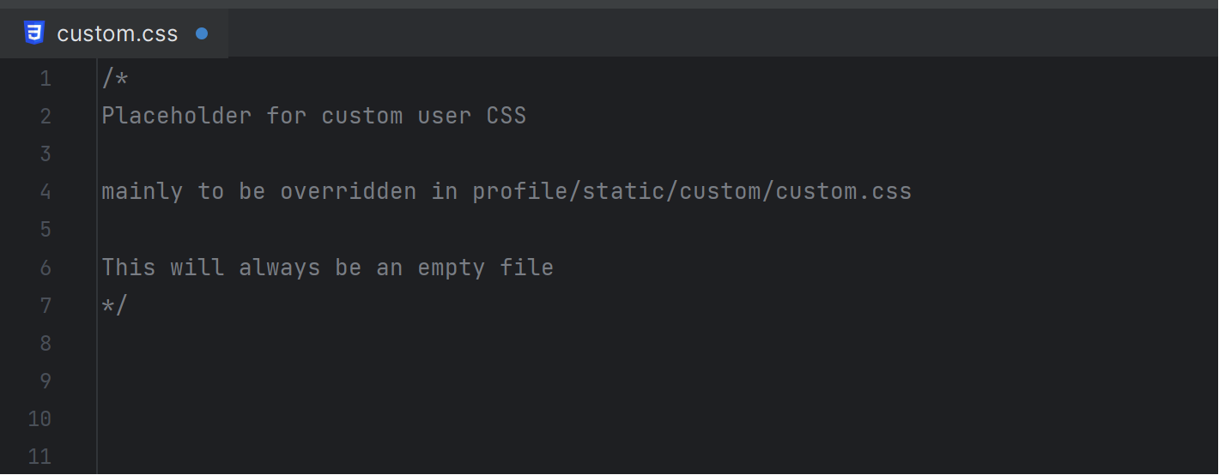Place cursor on the closing */ comment marker
1219x475 pixels.
click(x=114, y=305)
